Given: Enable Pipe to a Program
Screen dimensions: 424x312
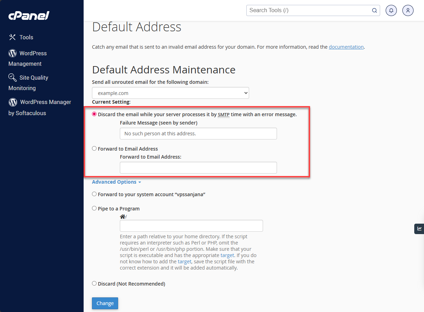Looking at the screenshot, I should (94, 208).
